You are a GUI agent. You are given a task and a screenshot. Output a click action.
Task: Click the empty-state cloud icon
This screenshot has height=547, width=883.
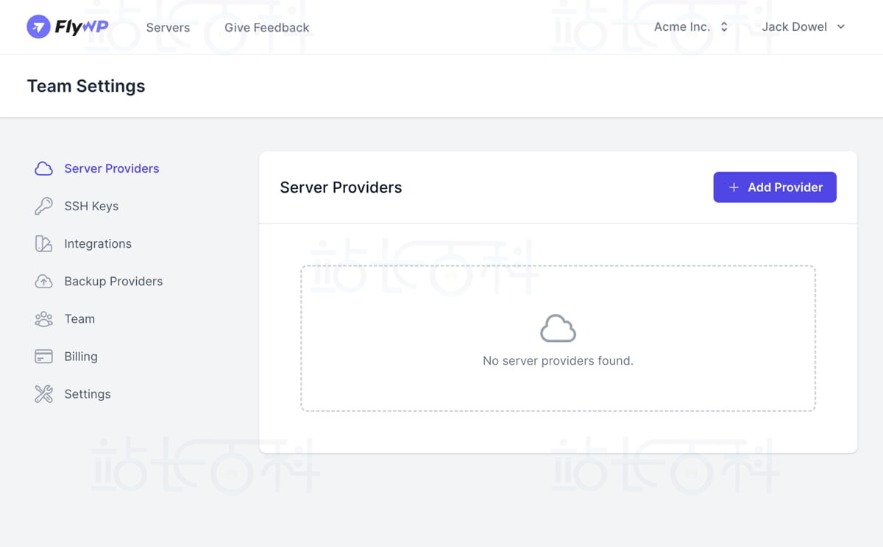point(558,329)
